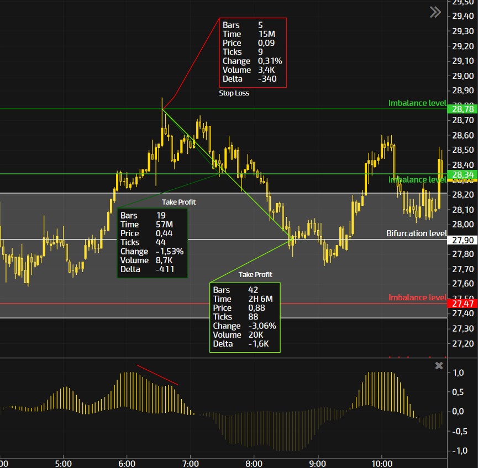Image resolution: width=478 pixels, height=468 pixels.
Task: Select the Stop Loss text label
Action: tap(234, 93)
